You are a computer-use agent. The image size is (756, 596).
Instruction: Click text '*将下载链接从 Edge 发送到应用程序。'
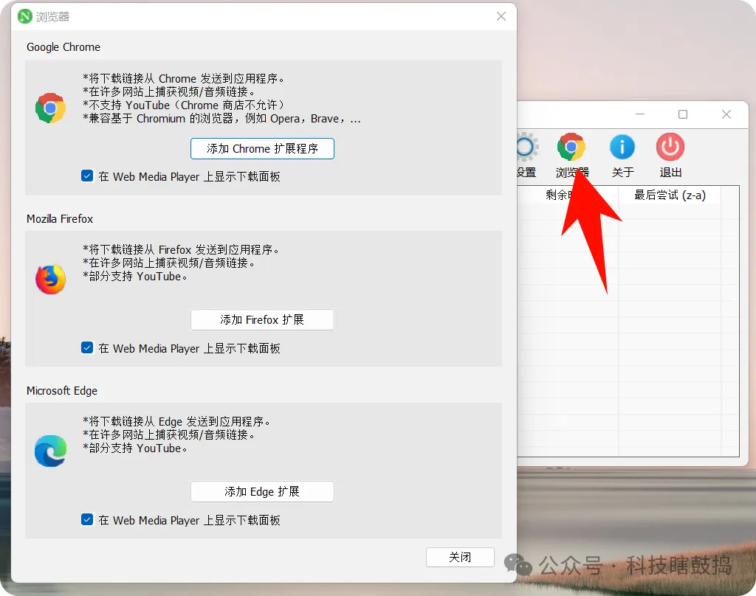pos(176,422)
